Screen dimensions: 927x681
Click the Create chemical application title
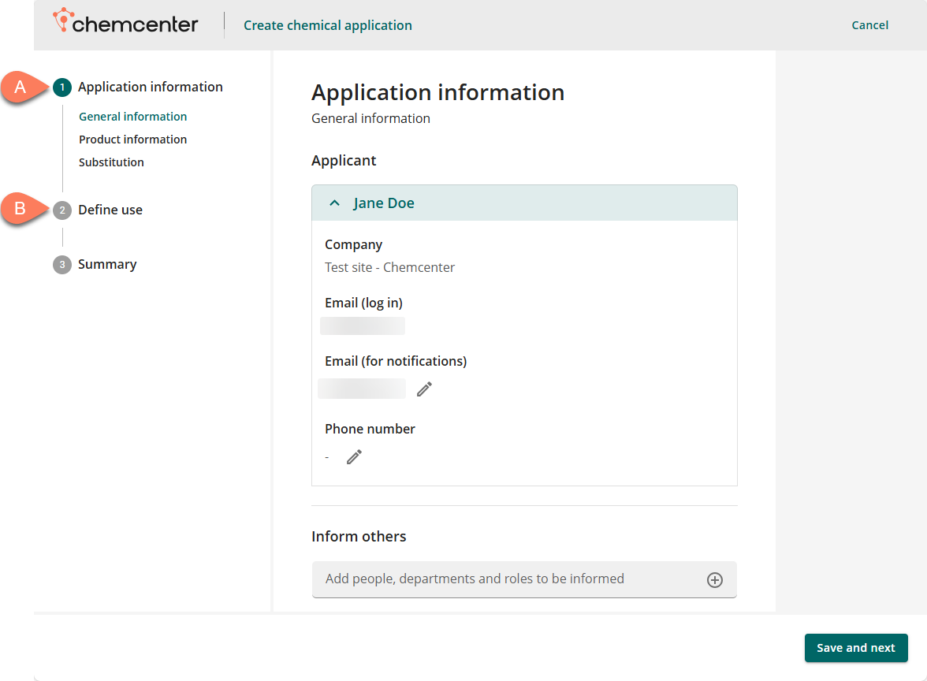pos(327,25)
